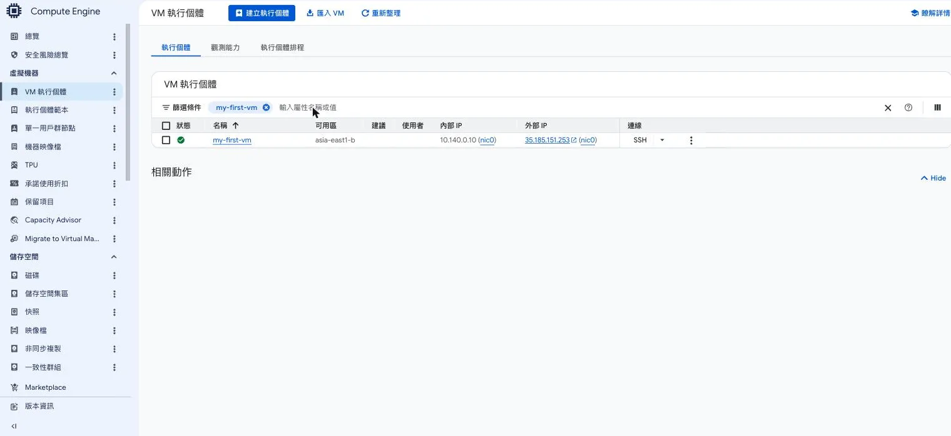This screenshot has width=951, height=436.
Task: Click the external link icon beside 35.185.151.253
Action: [x=574, y=141]
